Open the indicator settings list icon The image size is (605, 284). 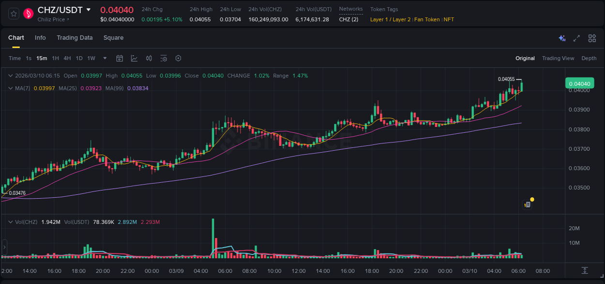click(x=164, y=58)
